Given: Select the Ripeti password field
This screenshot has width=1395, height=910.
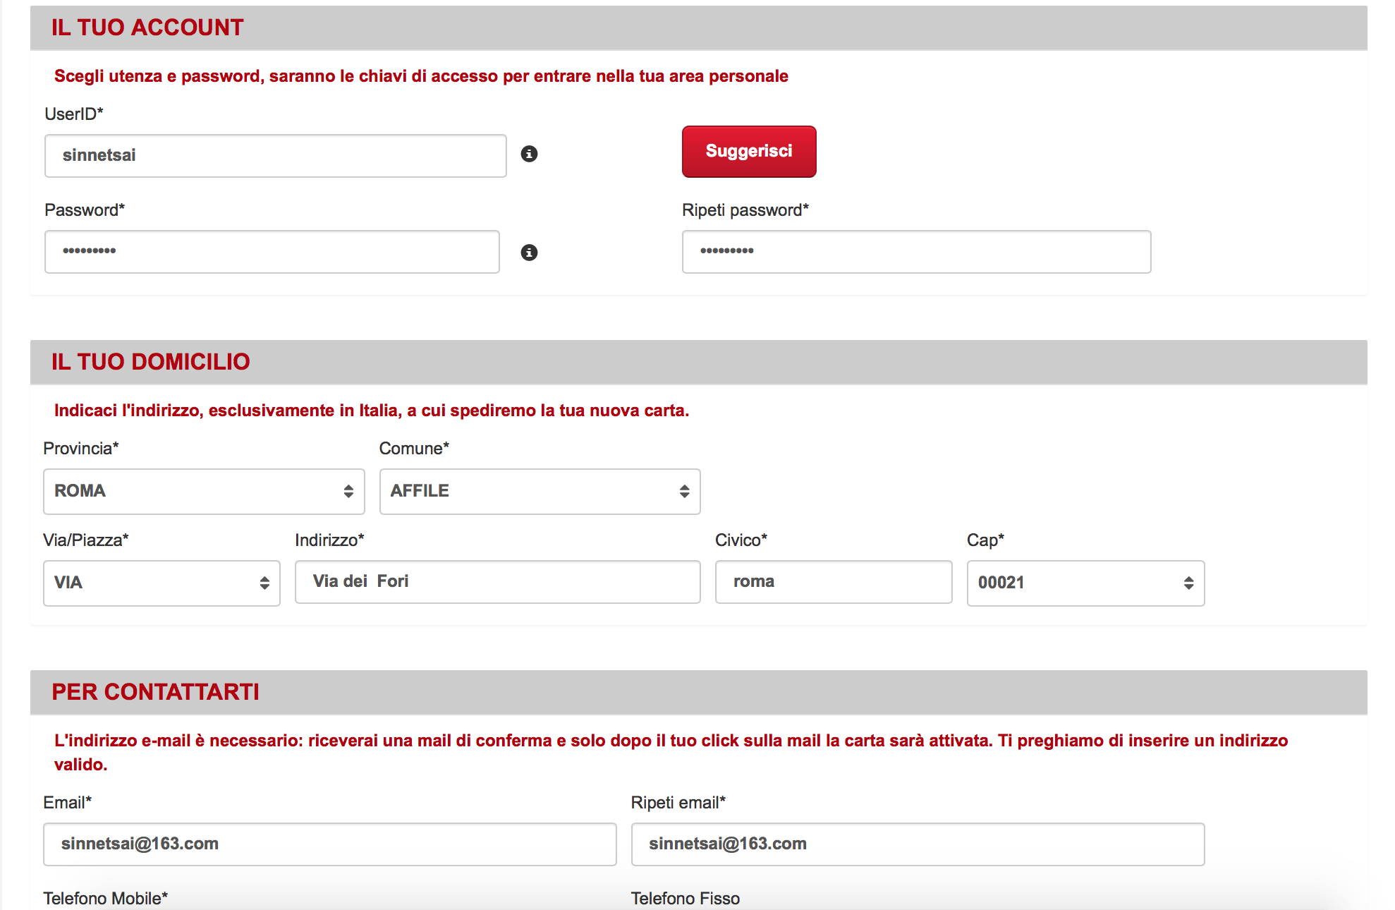Looking at the screenshot, I should [x=916, y=252].
